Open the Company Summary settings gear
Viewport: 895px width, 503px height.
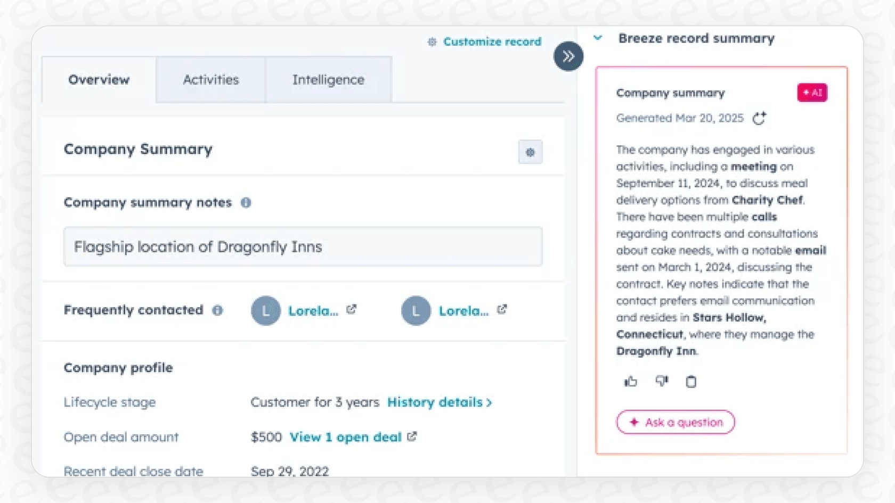click(x=530, y=152)
